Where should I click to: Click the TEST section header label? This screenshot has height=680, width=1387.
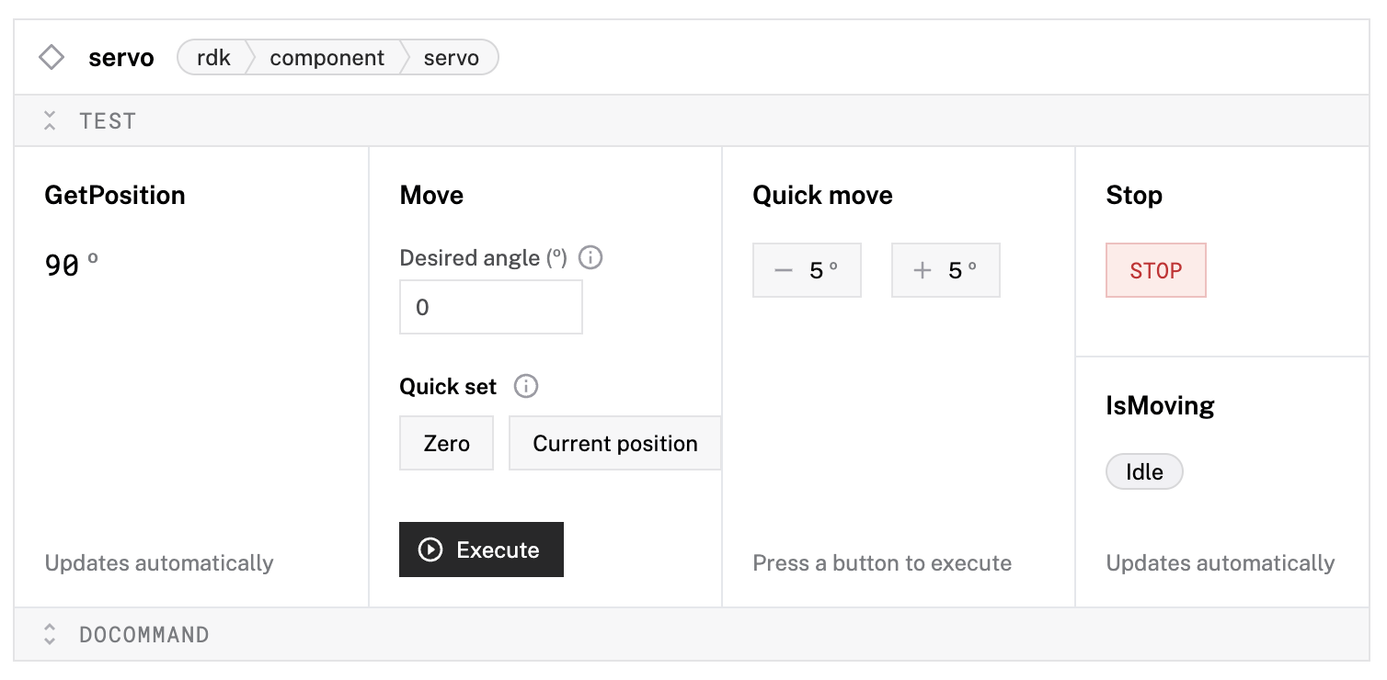(x=108, y=121)
